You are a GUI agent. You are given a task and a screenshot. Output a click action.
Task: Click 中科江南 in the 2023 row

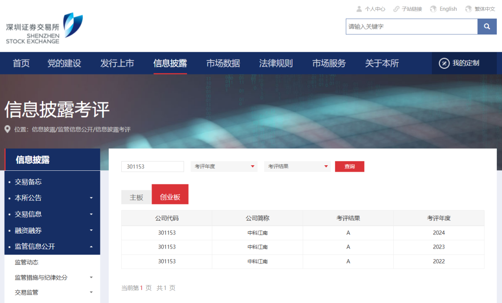(x=258, y=247)
